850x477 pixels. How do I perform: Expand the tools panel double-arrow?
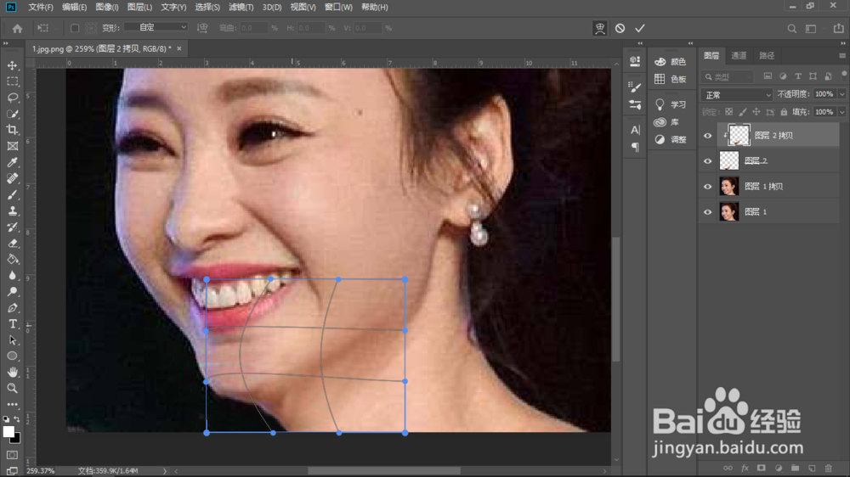pyautogui.click(x=6, y=43)
